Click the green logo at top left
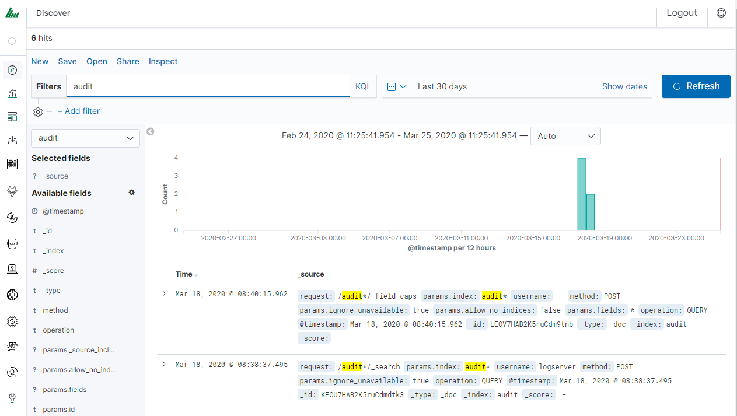 click(x=12, y=13)
